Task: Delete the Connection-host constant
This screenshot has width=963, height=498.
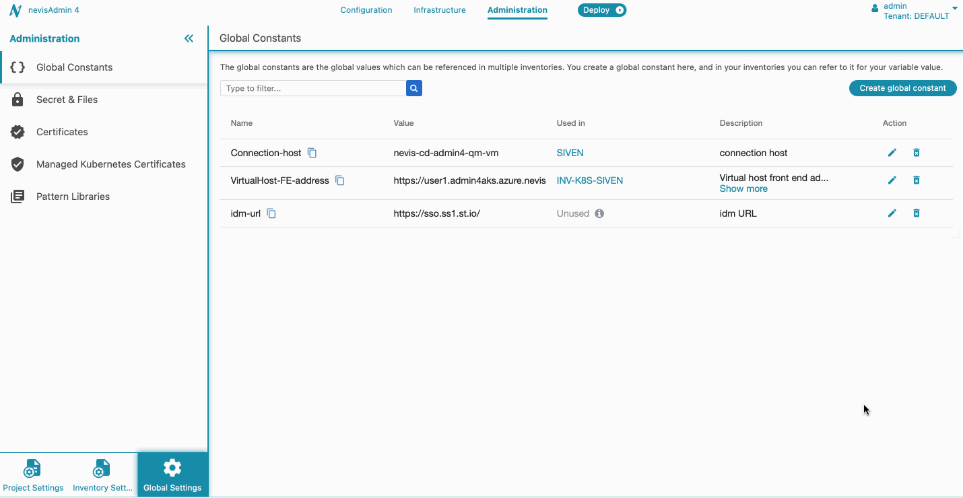Action: (917, 153)
